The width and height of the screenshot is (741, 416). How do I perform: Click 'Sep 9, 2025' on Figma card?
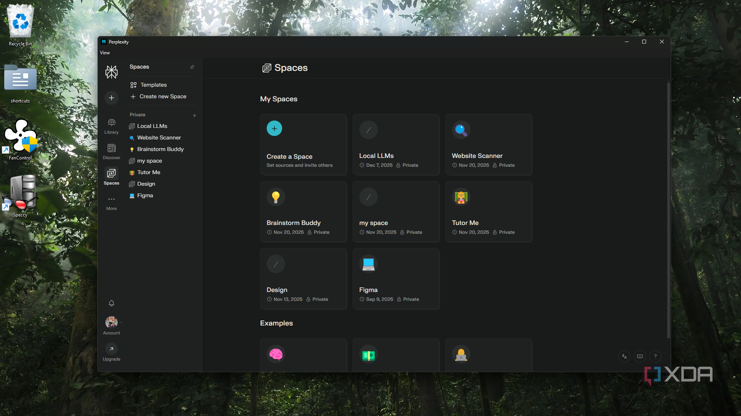click(379, 299)
